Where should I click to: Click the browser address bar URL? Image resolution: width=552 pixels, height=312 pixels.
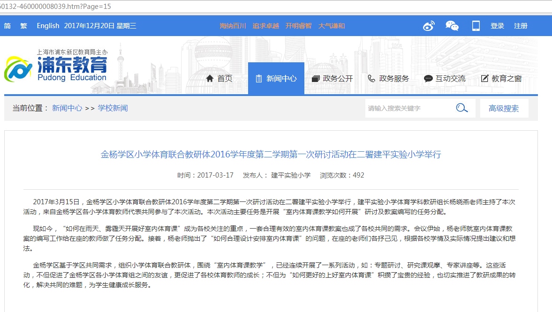pyautogui.click(x=55, y=7)
